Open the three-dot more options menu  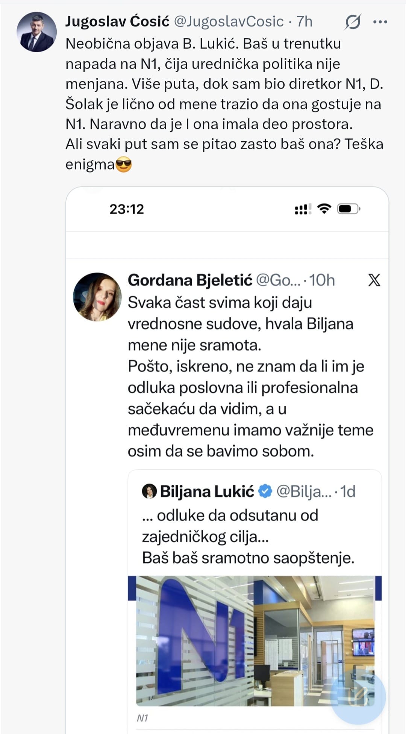pos(380,22)
